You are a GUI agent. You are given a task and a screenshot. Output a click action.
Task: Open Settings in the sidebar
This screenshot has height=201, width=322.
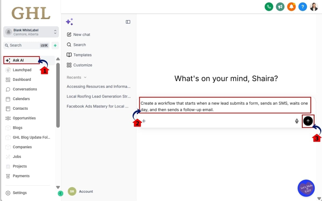pyautogui.click(x=20, y=193)
